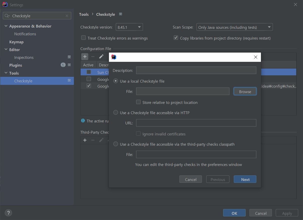The height and width of the screenshot is (220, 303).
Task: Click the edit configuration pencil icon
Action: tap(101, 57)
